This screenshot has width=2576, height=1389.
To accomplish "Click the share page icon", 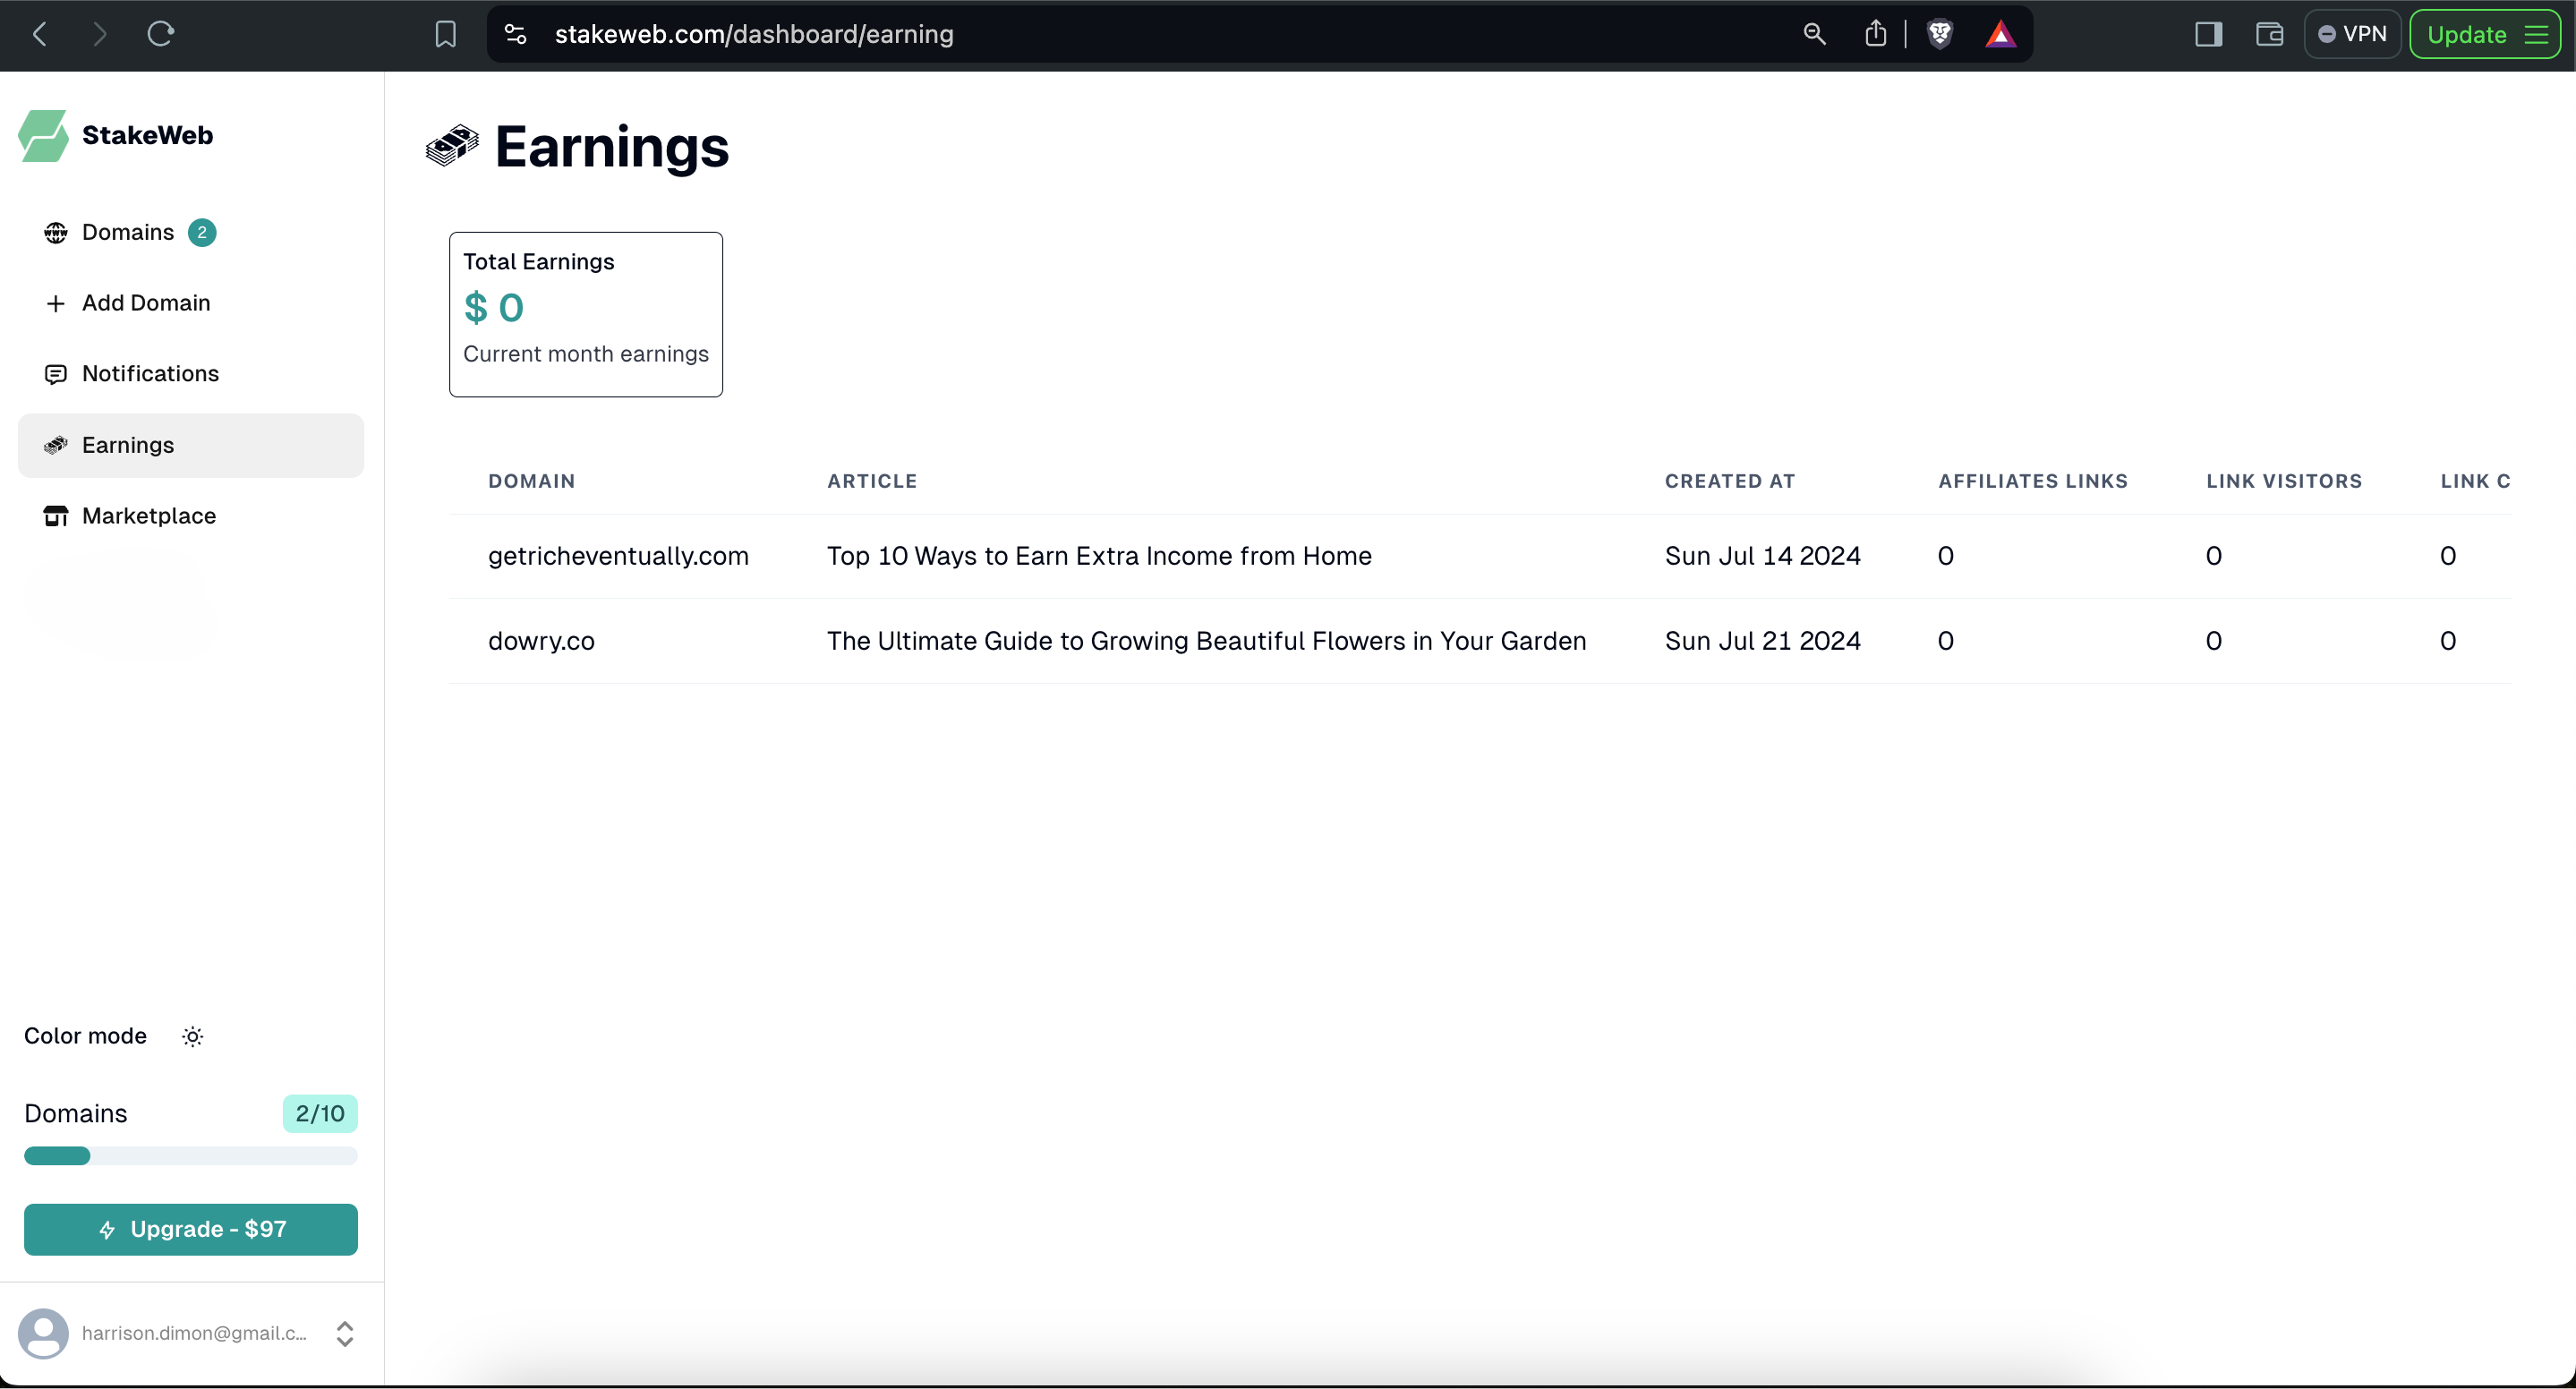I will [1876, 35].
